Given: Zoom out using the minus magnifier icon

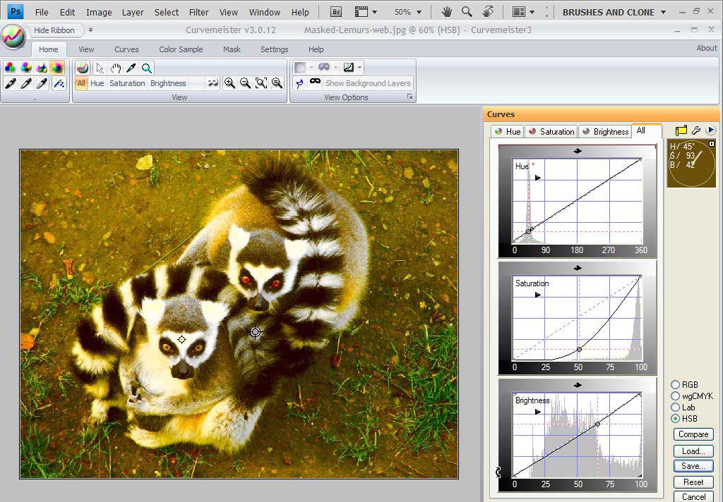Looking at the screenshot, I should 245,83.
